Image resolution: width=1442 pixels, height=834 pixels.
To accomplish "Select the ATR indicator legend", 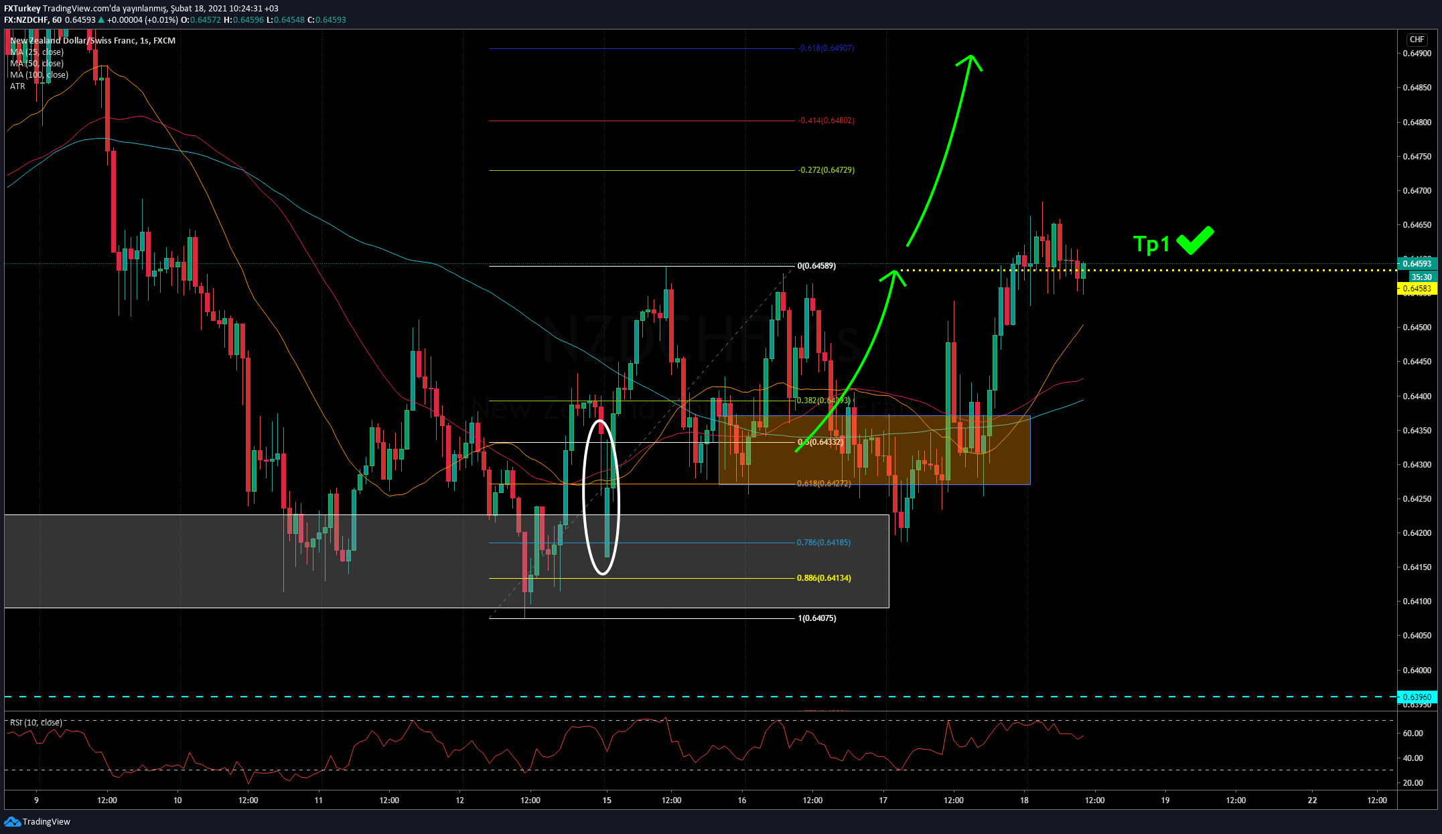I will click(17, 86).
